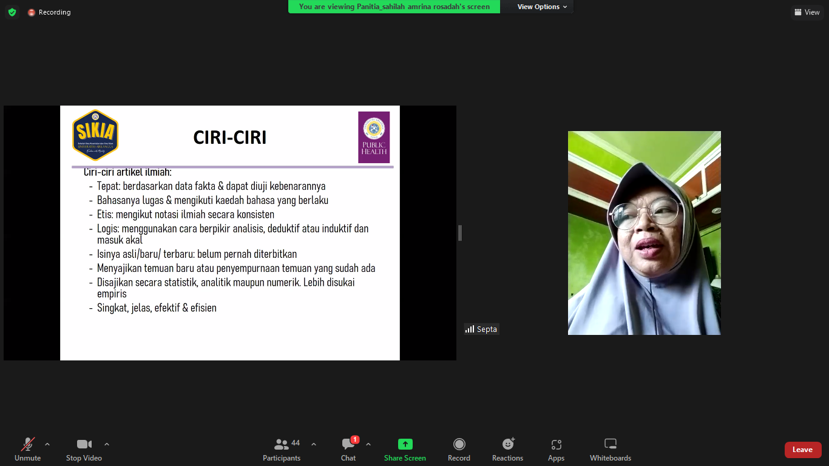829x466 pixels.
Task: Expand audio settings arrow beside Unmute
Action: (47, 444)
